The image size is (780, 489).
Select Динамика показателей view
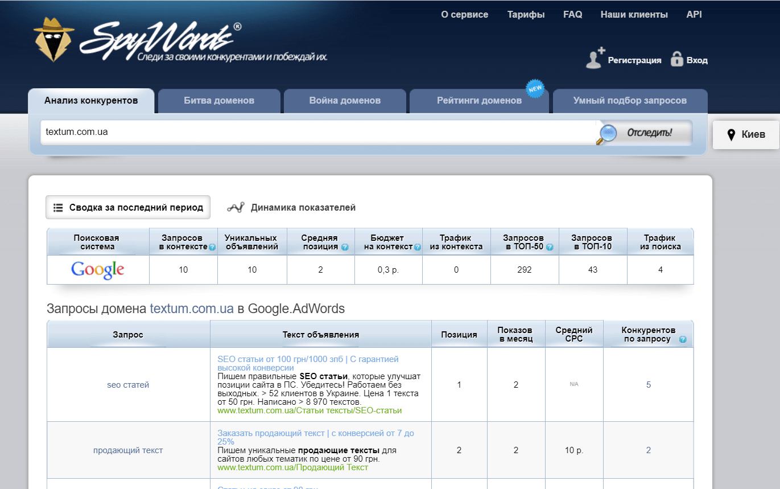291,207
